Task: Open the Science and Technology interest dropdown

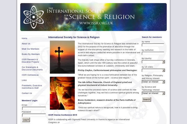Action: (153, 93)
